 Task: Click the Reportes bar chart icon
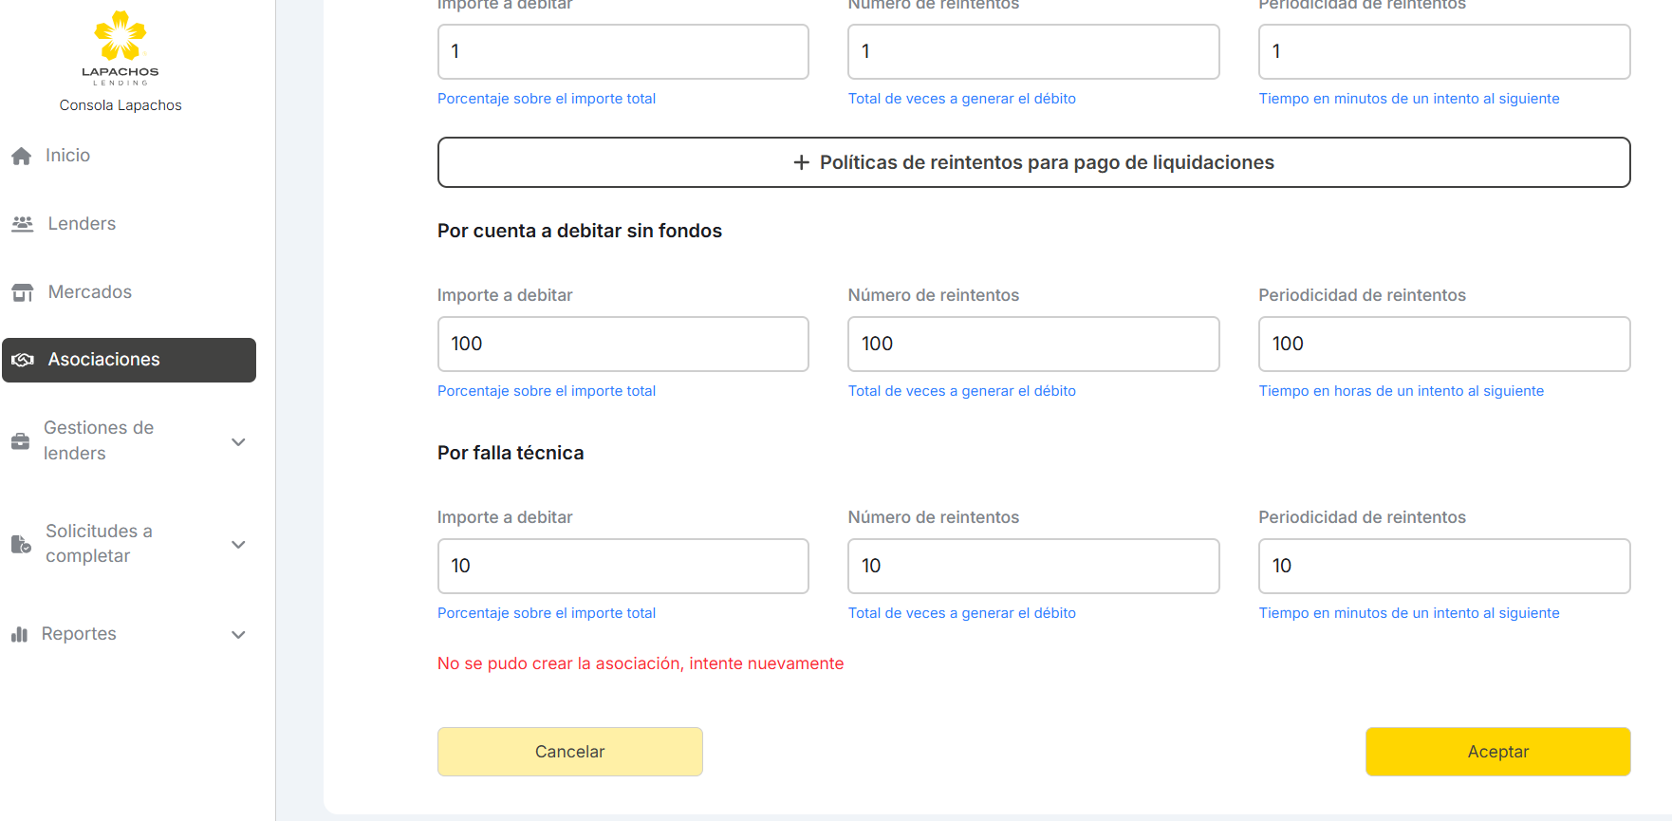pos(20,634)
